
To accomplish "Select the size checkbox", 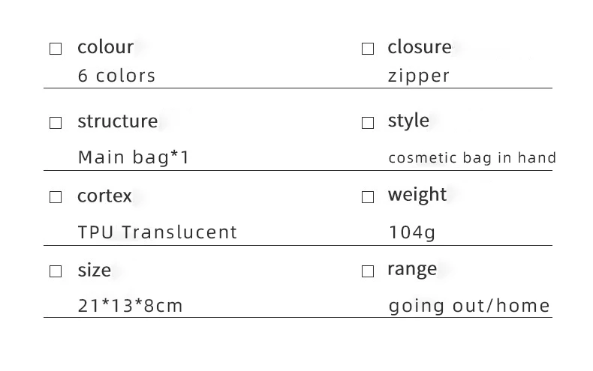I will (56, 271).
